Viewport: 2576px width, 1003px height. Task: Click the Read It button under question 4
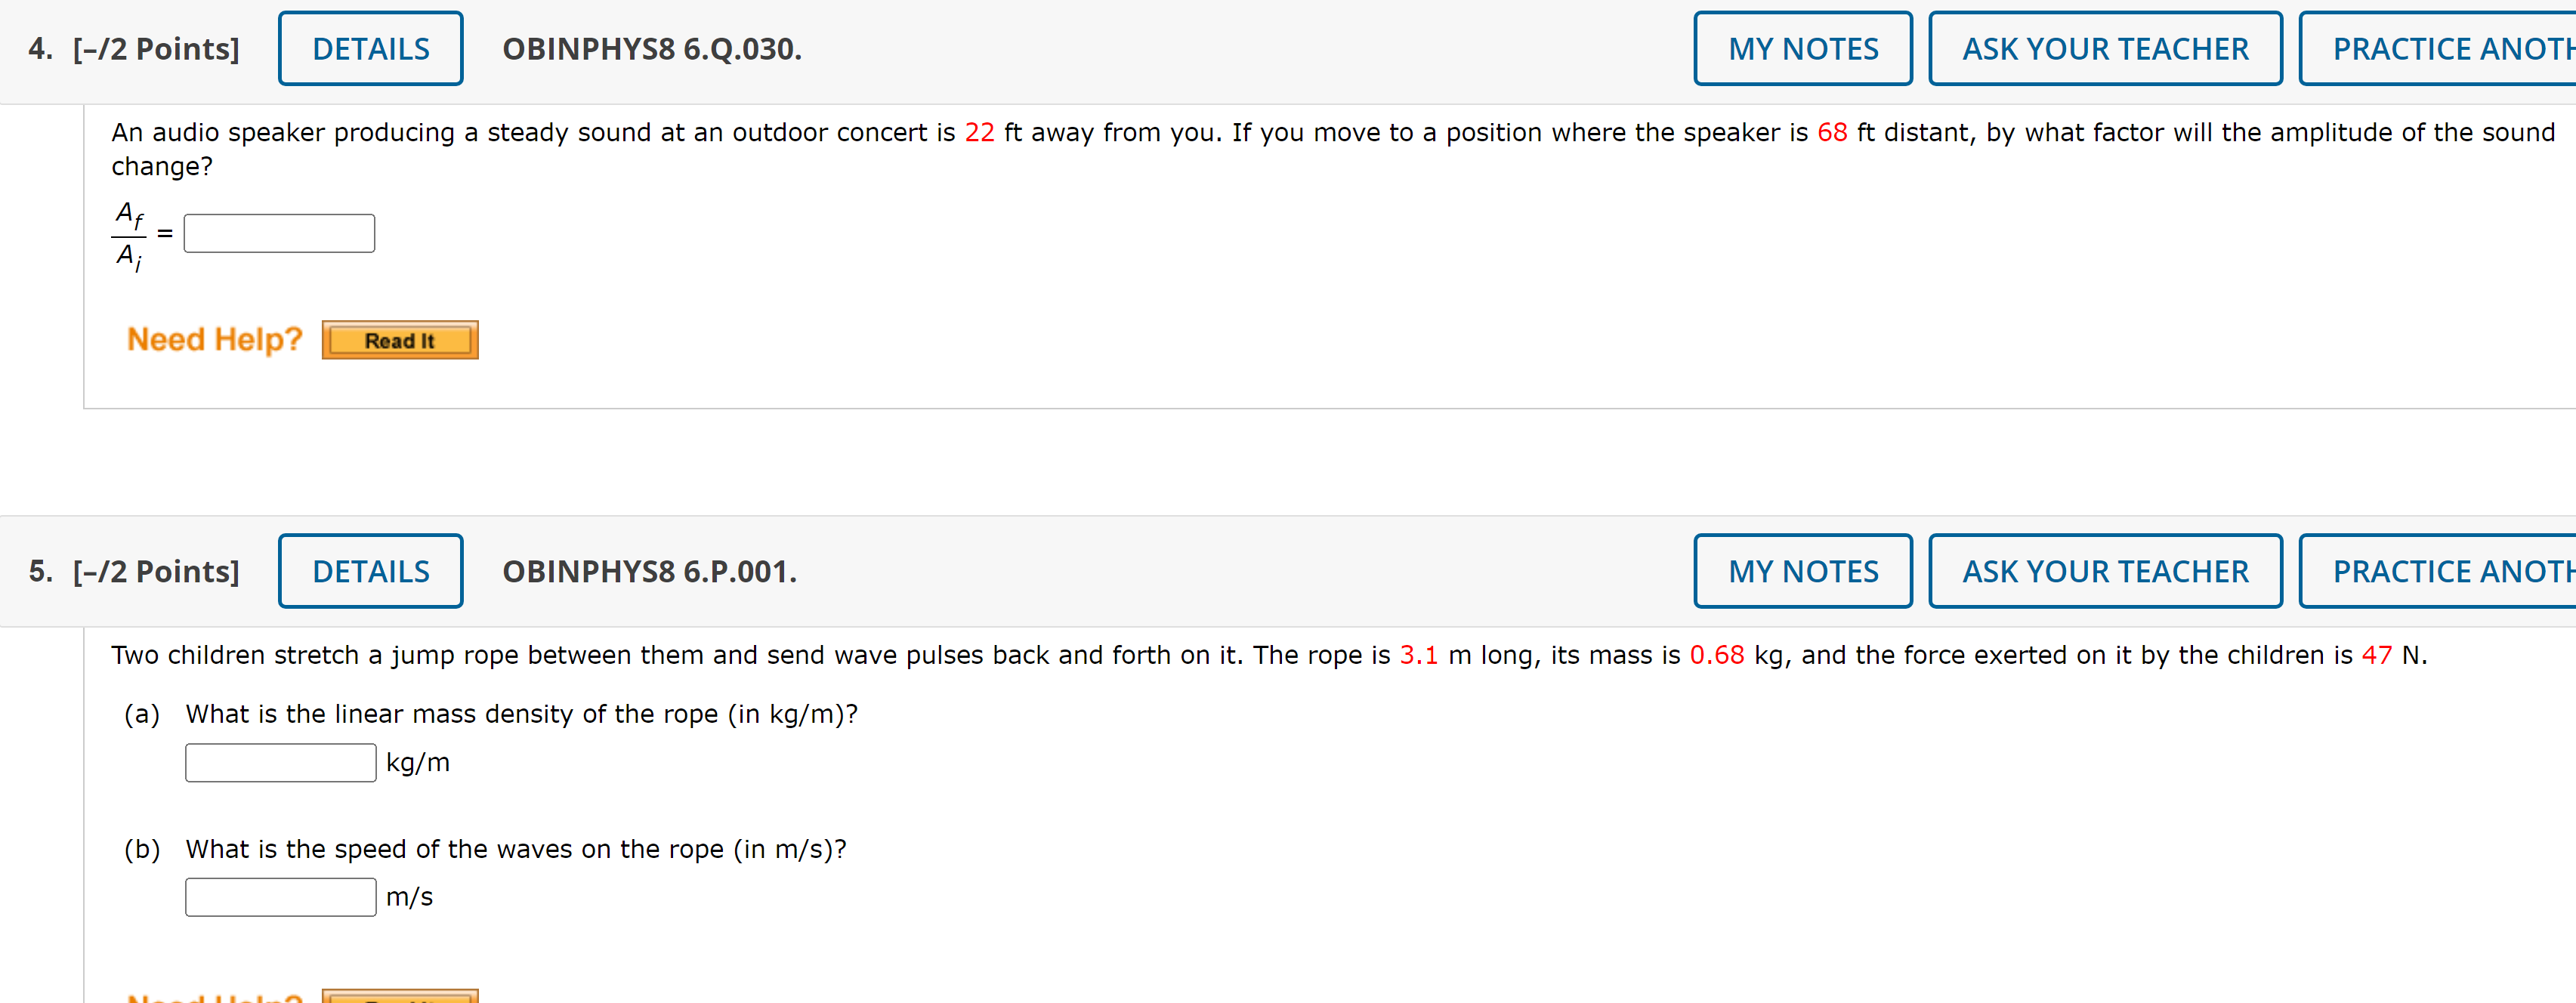click(x=399, y=339)
